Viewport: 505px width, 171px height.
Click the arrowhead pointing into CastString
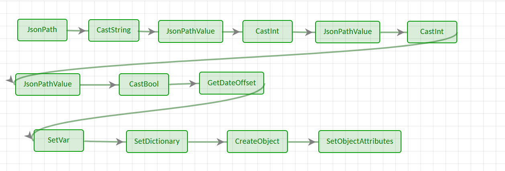tap(83, 30)
